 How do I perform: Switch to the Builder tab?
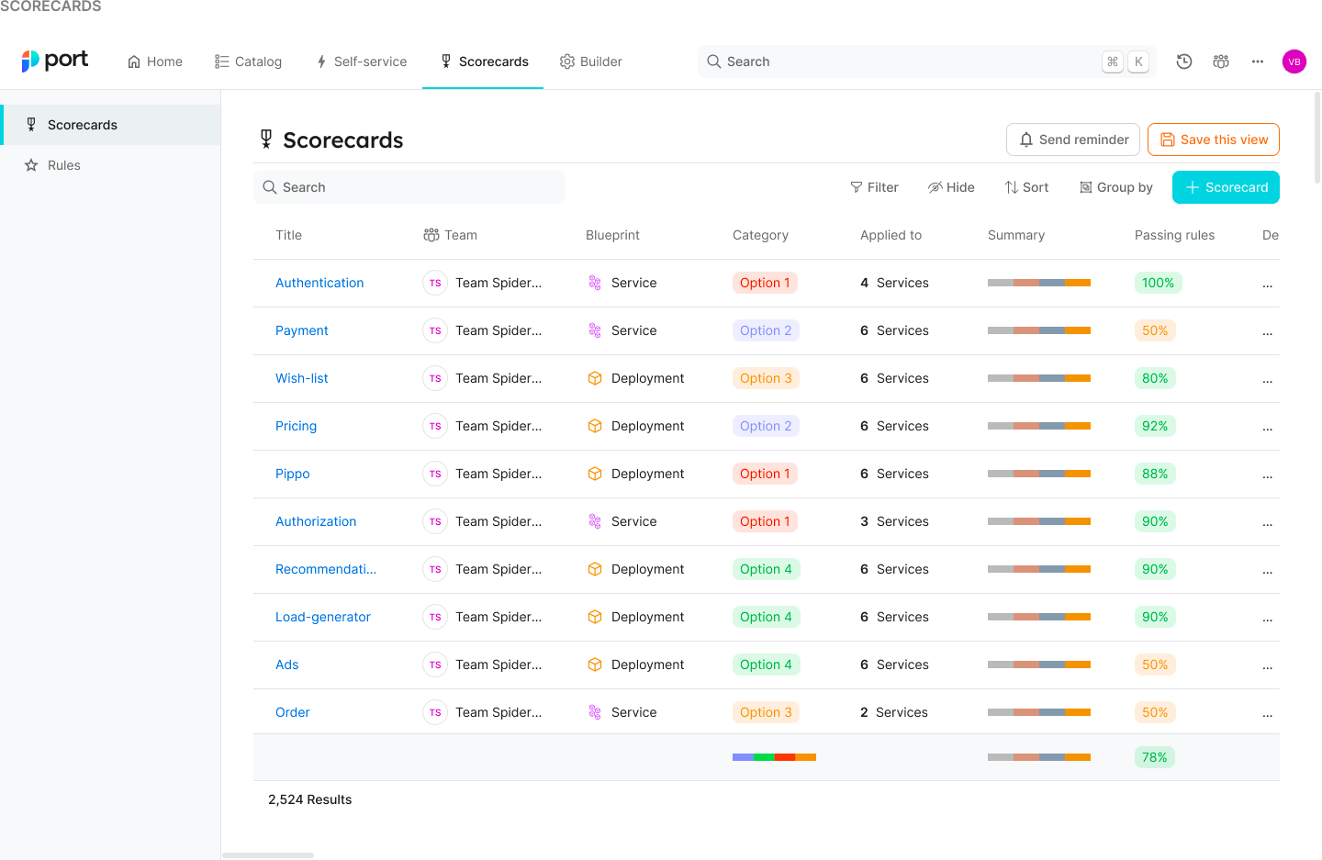pyautogui.click(x=591, y=61)
